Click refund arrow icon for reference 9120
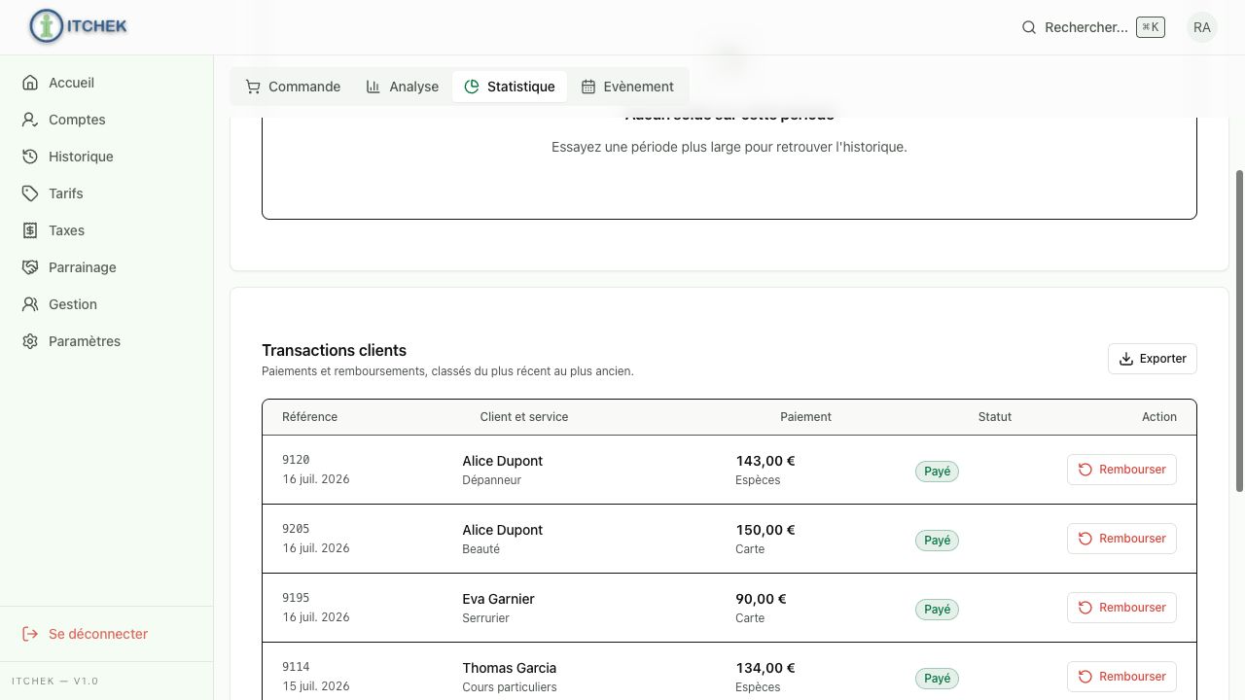This screenshot has height=700, width=1245. [1085, 470]
